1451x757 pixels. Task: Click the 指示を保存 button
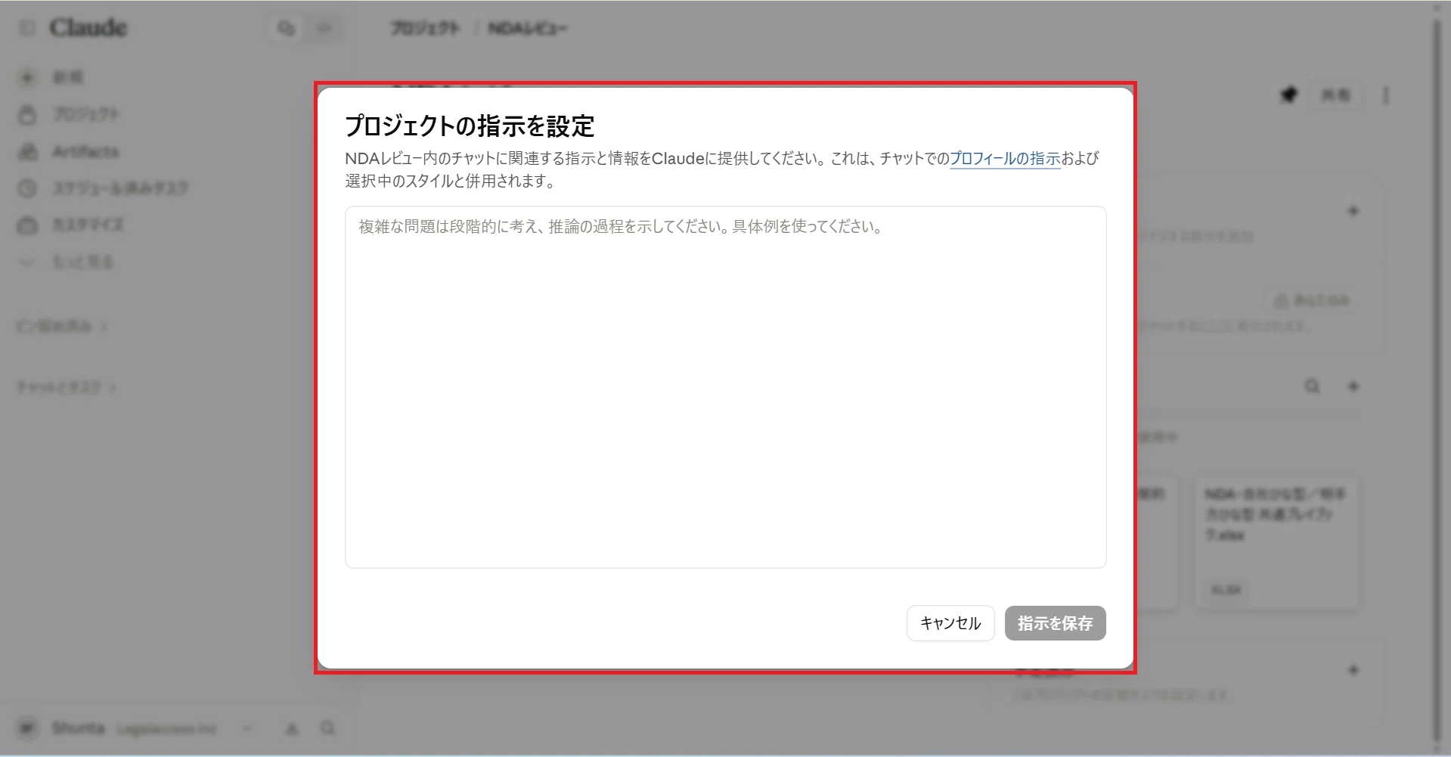tap(1055, 623)
